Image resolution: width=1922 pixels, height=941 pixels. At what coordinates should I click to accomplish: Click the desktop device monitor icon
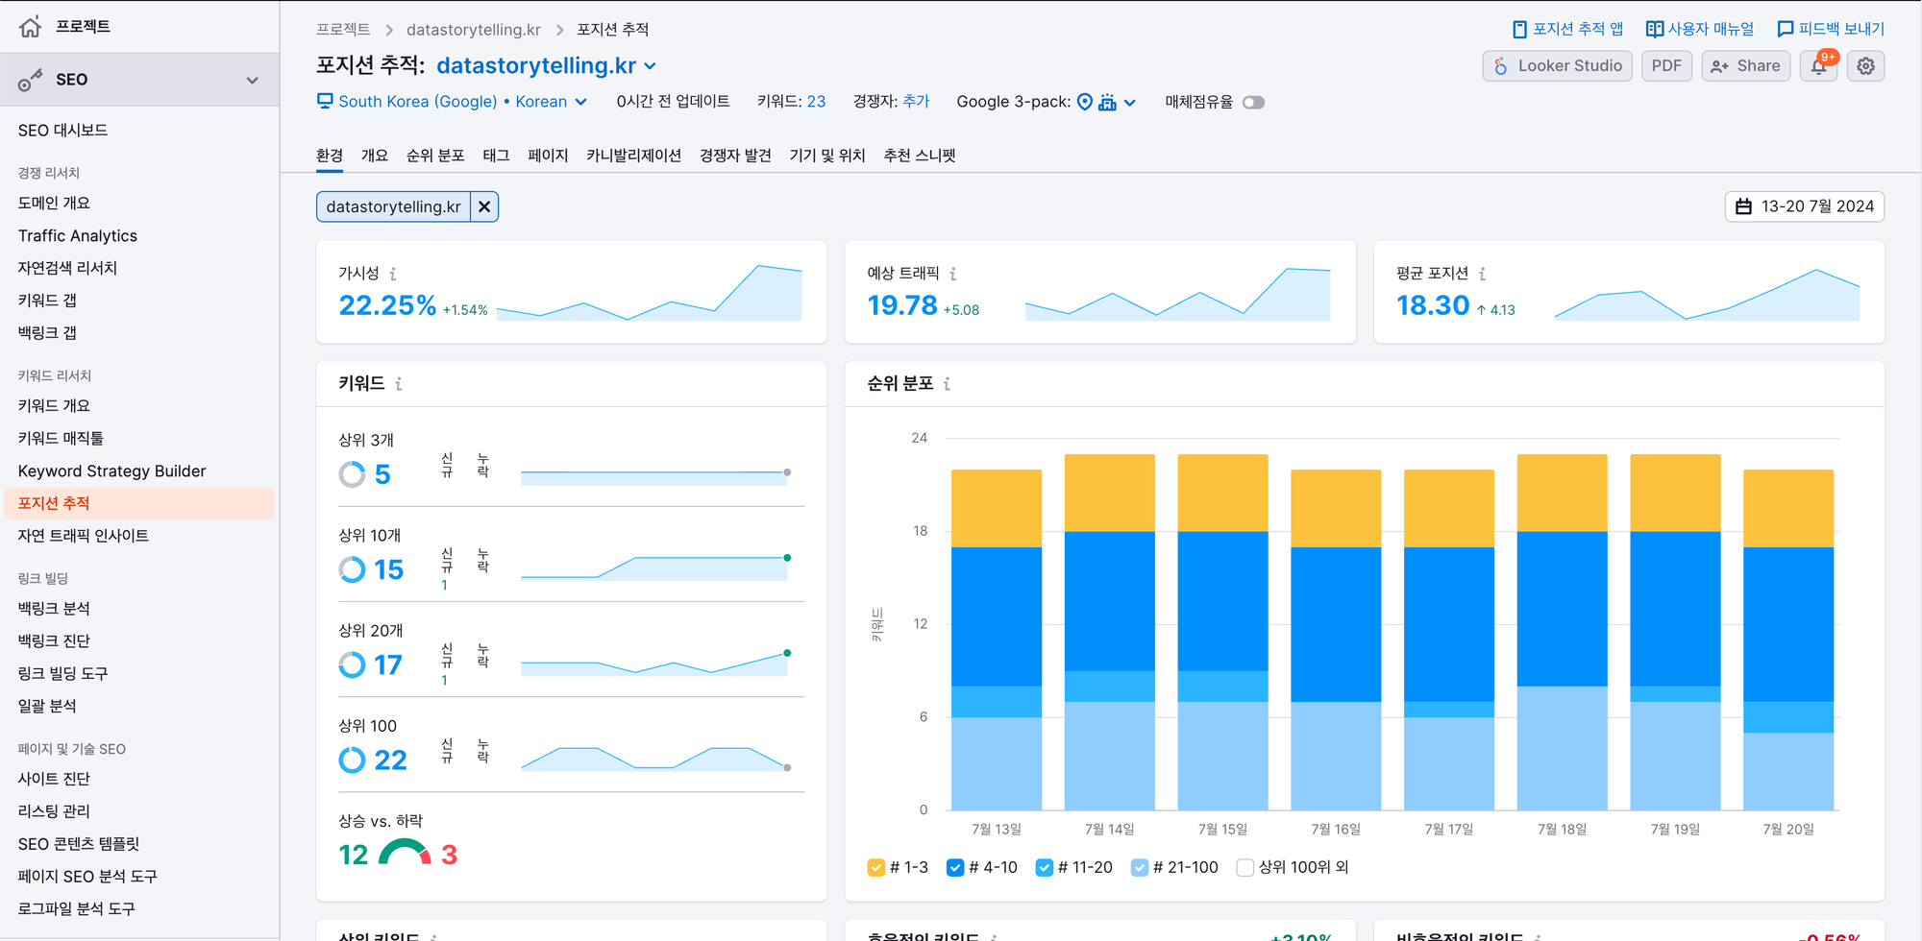click(325, 101)
